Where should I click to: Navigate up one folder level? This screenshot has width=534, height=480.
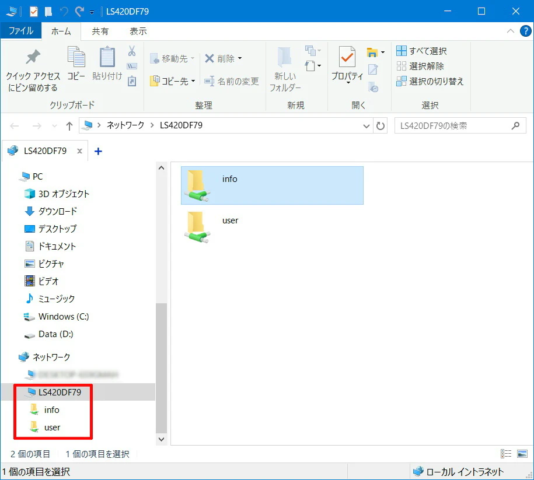click(69, 127)
